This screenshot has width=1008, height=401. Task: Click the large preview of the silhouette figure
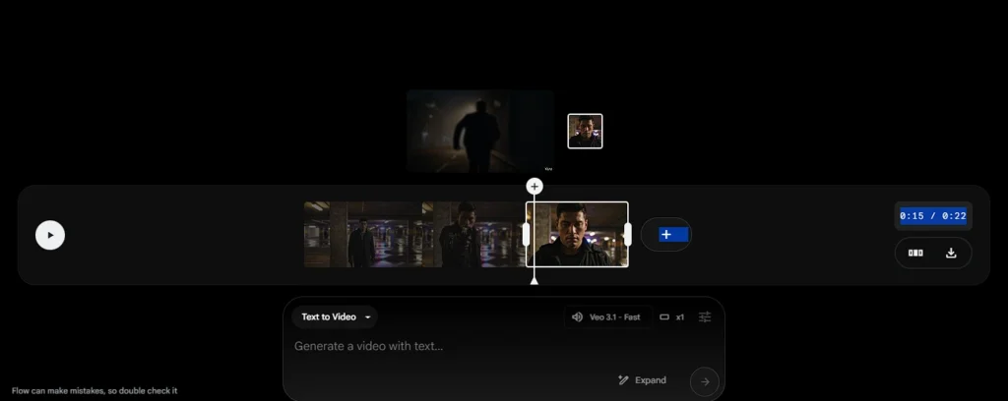pyautogui.click(x=480, y=132)
